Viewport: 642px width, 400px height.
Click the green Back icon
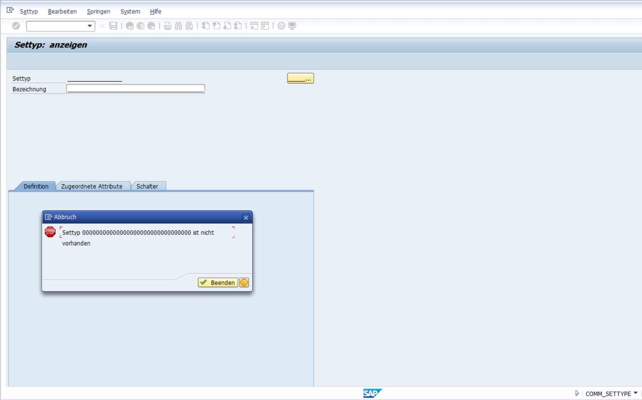pyautogui.click(x=130, y=26)
